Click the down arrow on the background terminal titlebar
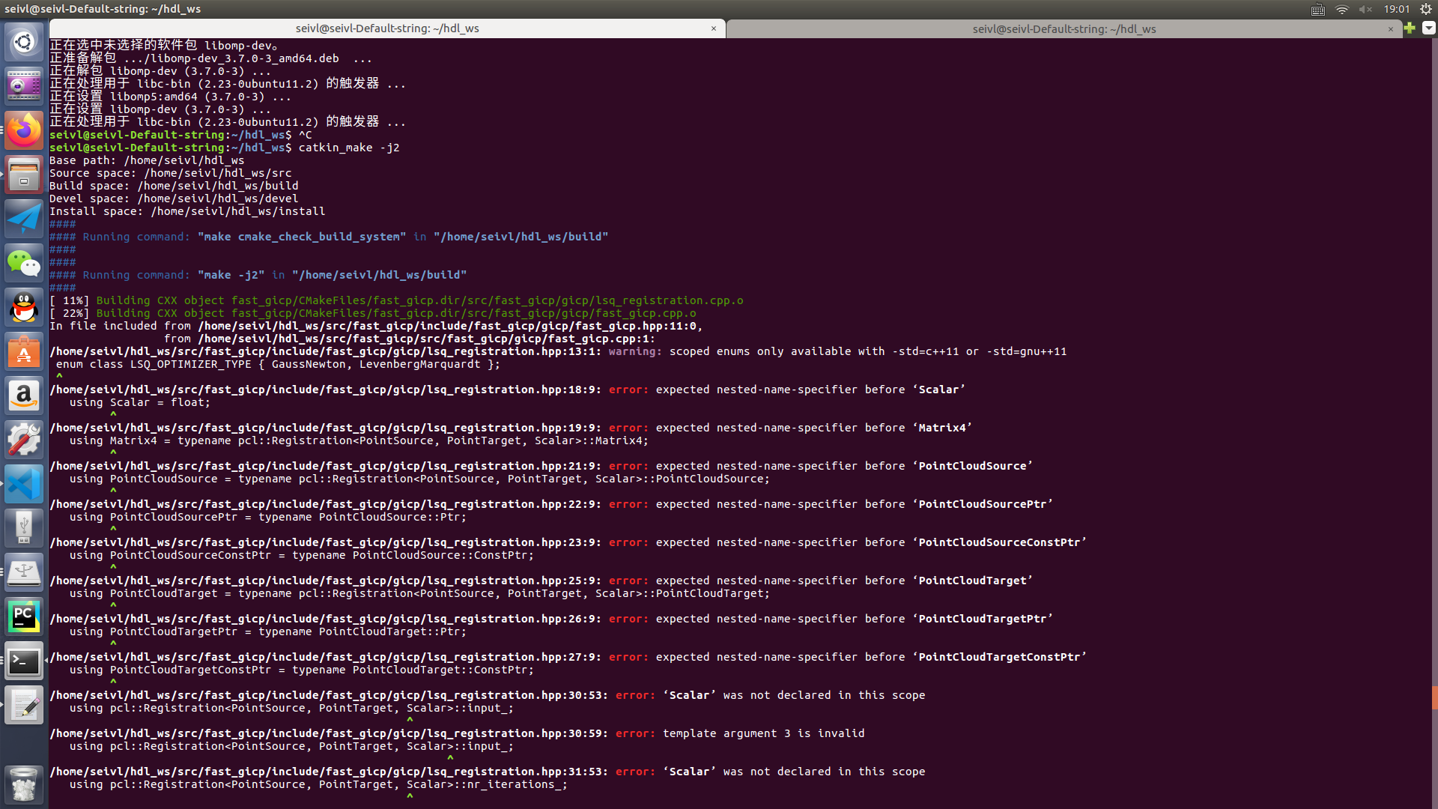 1428,28
